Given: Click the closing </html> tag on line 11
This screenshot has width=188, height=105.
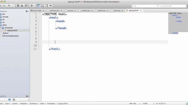Looking at the screenshot, I should tap(54, 49).
